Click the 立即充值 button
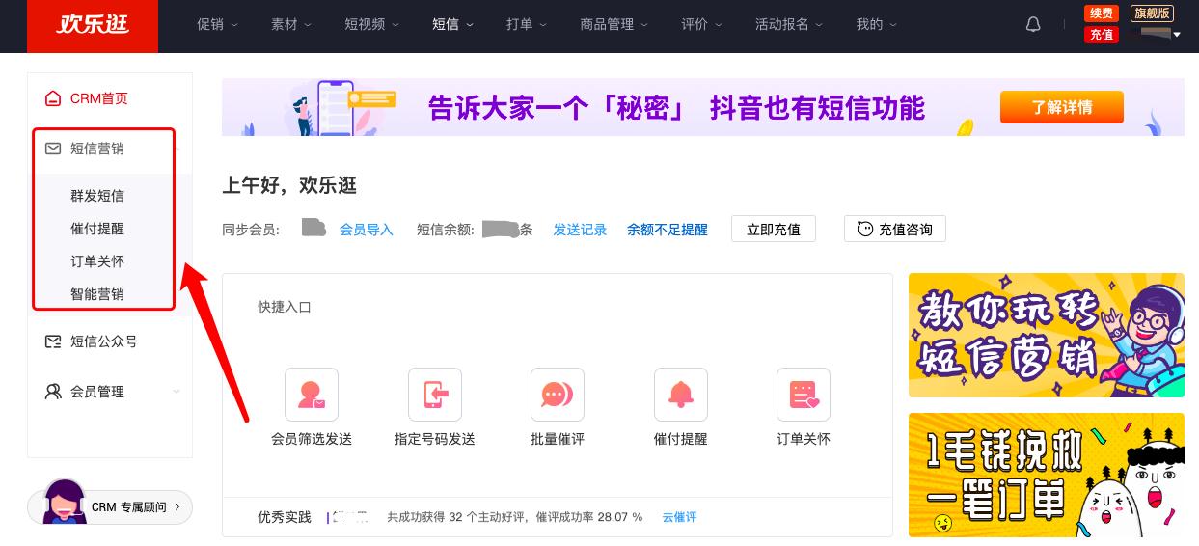Viewport: 1199px width, 546px height. [774, 229]
